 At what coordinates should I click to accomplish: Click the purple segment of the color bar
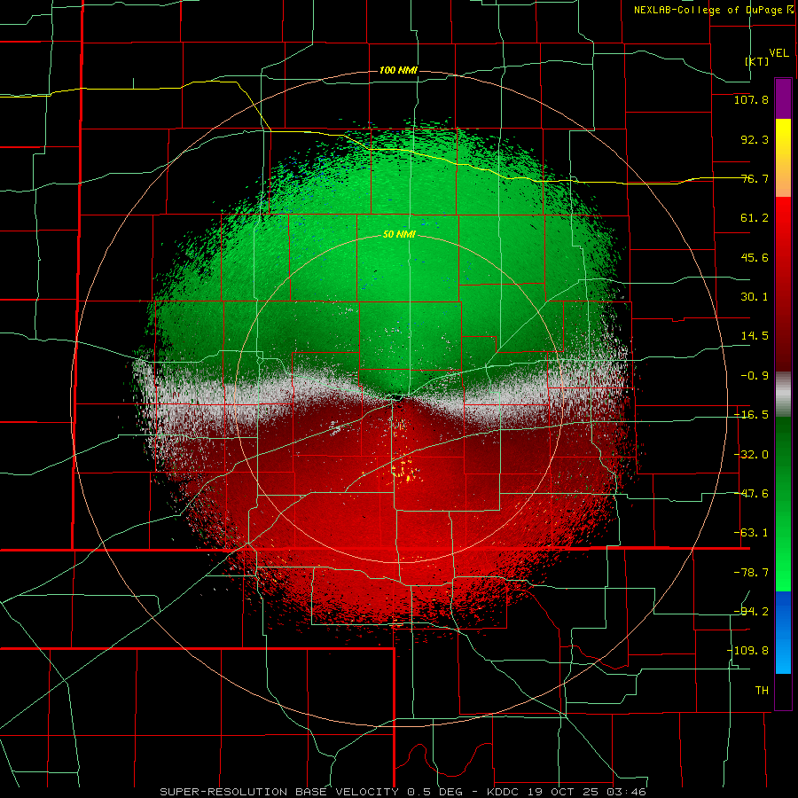(x=783, y=98)
